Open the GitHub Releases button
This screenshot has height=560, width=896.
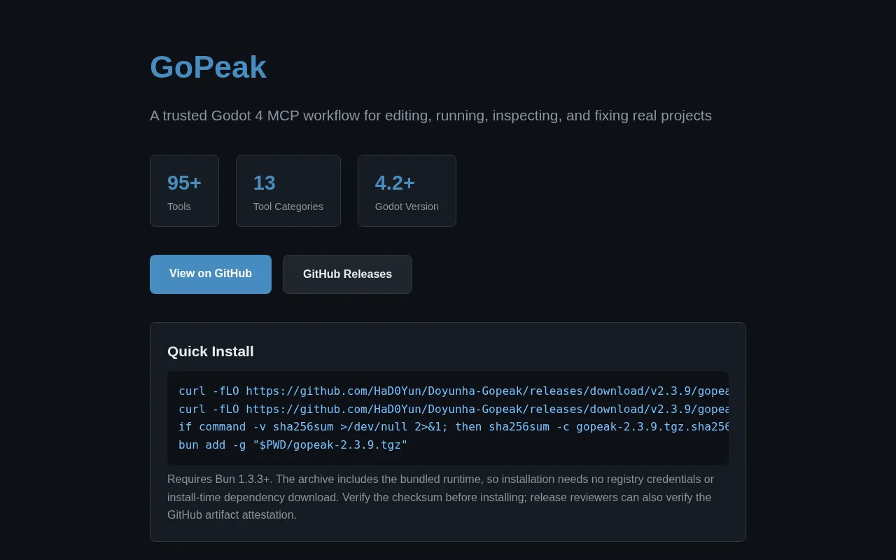(x=347, y=274)
